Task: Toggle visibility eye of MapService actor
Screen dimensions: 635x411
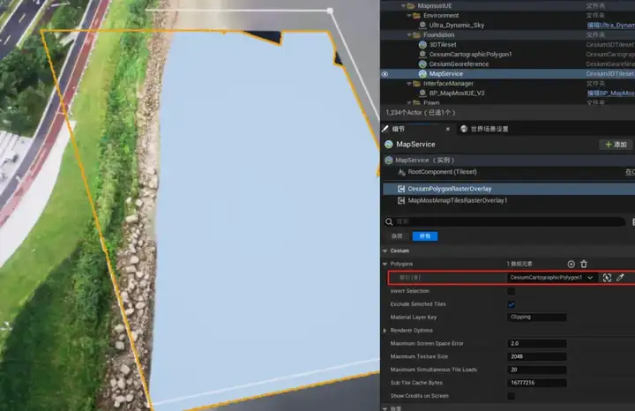Action: (385, 74)
